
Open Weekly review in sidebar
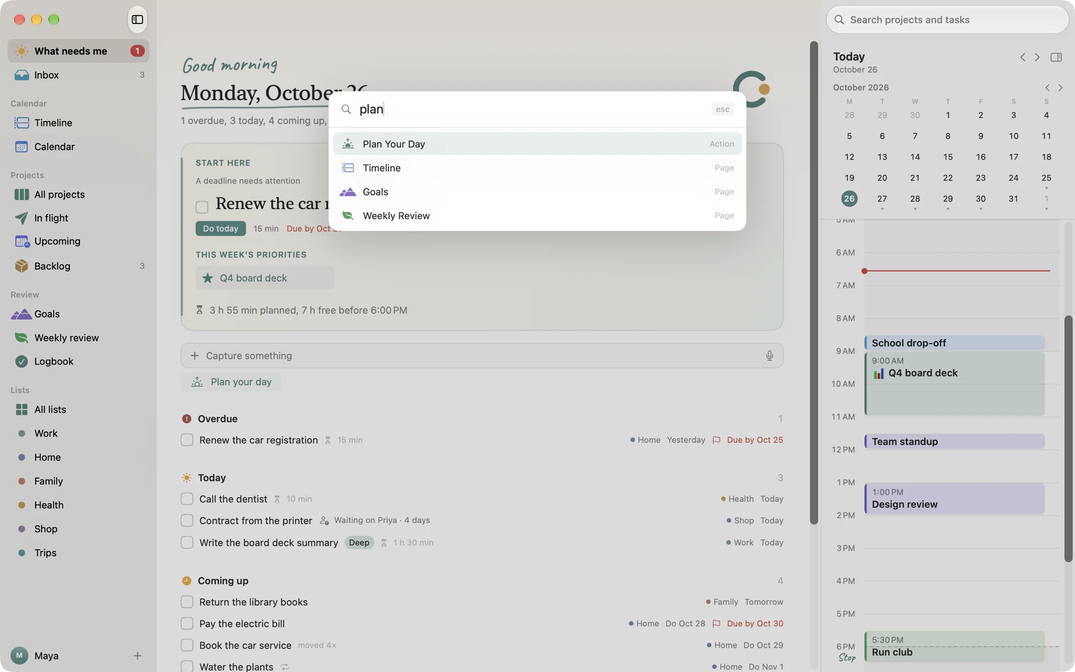(78, 338)
